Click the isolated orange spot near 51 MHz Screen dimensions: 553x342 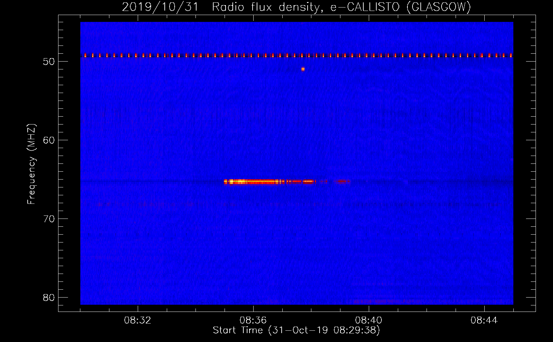click(x=303, y=69)
